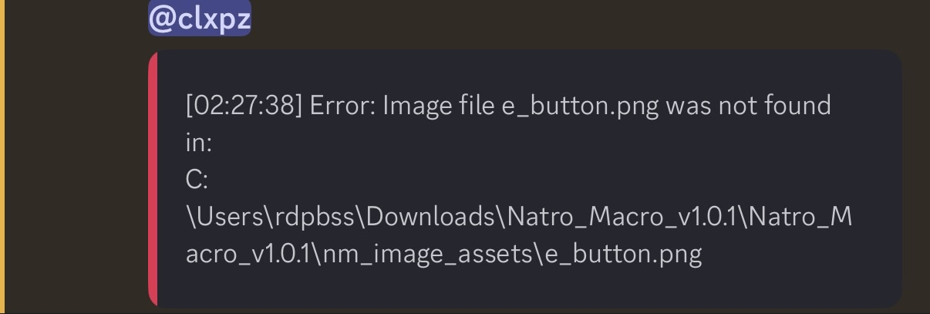Click the empty space right of @clxpz
Viewport: 930px width, 314px height.
[540, 19]
